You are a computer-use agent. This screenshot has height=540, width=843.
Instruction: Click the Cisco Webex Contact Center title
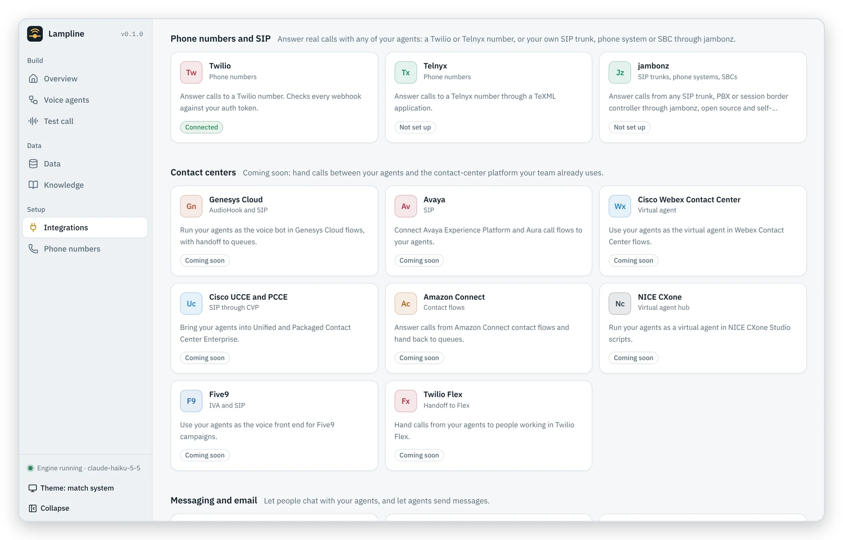pyautogui.click(x=689, y=199)
